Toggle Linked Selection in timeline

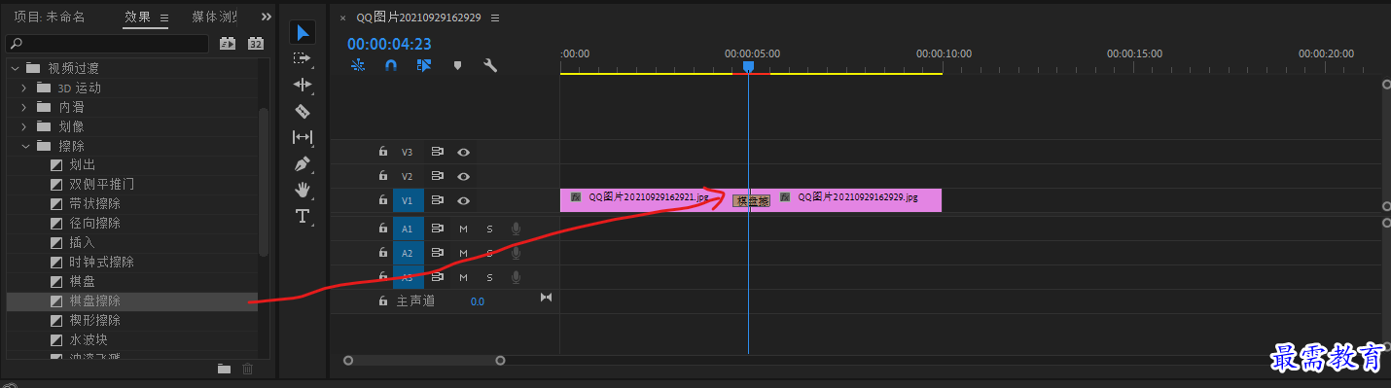pyautogui.click(x=424, y=66)
